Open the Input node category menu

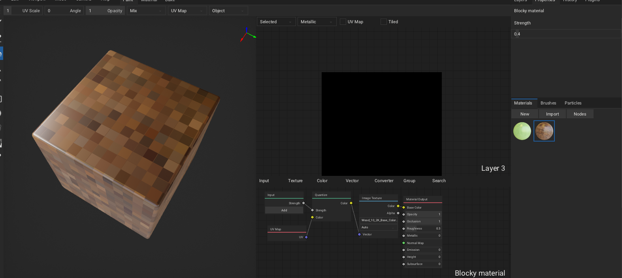click(264, 181)
